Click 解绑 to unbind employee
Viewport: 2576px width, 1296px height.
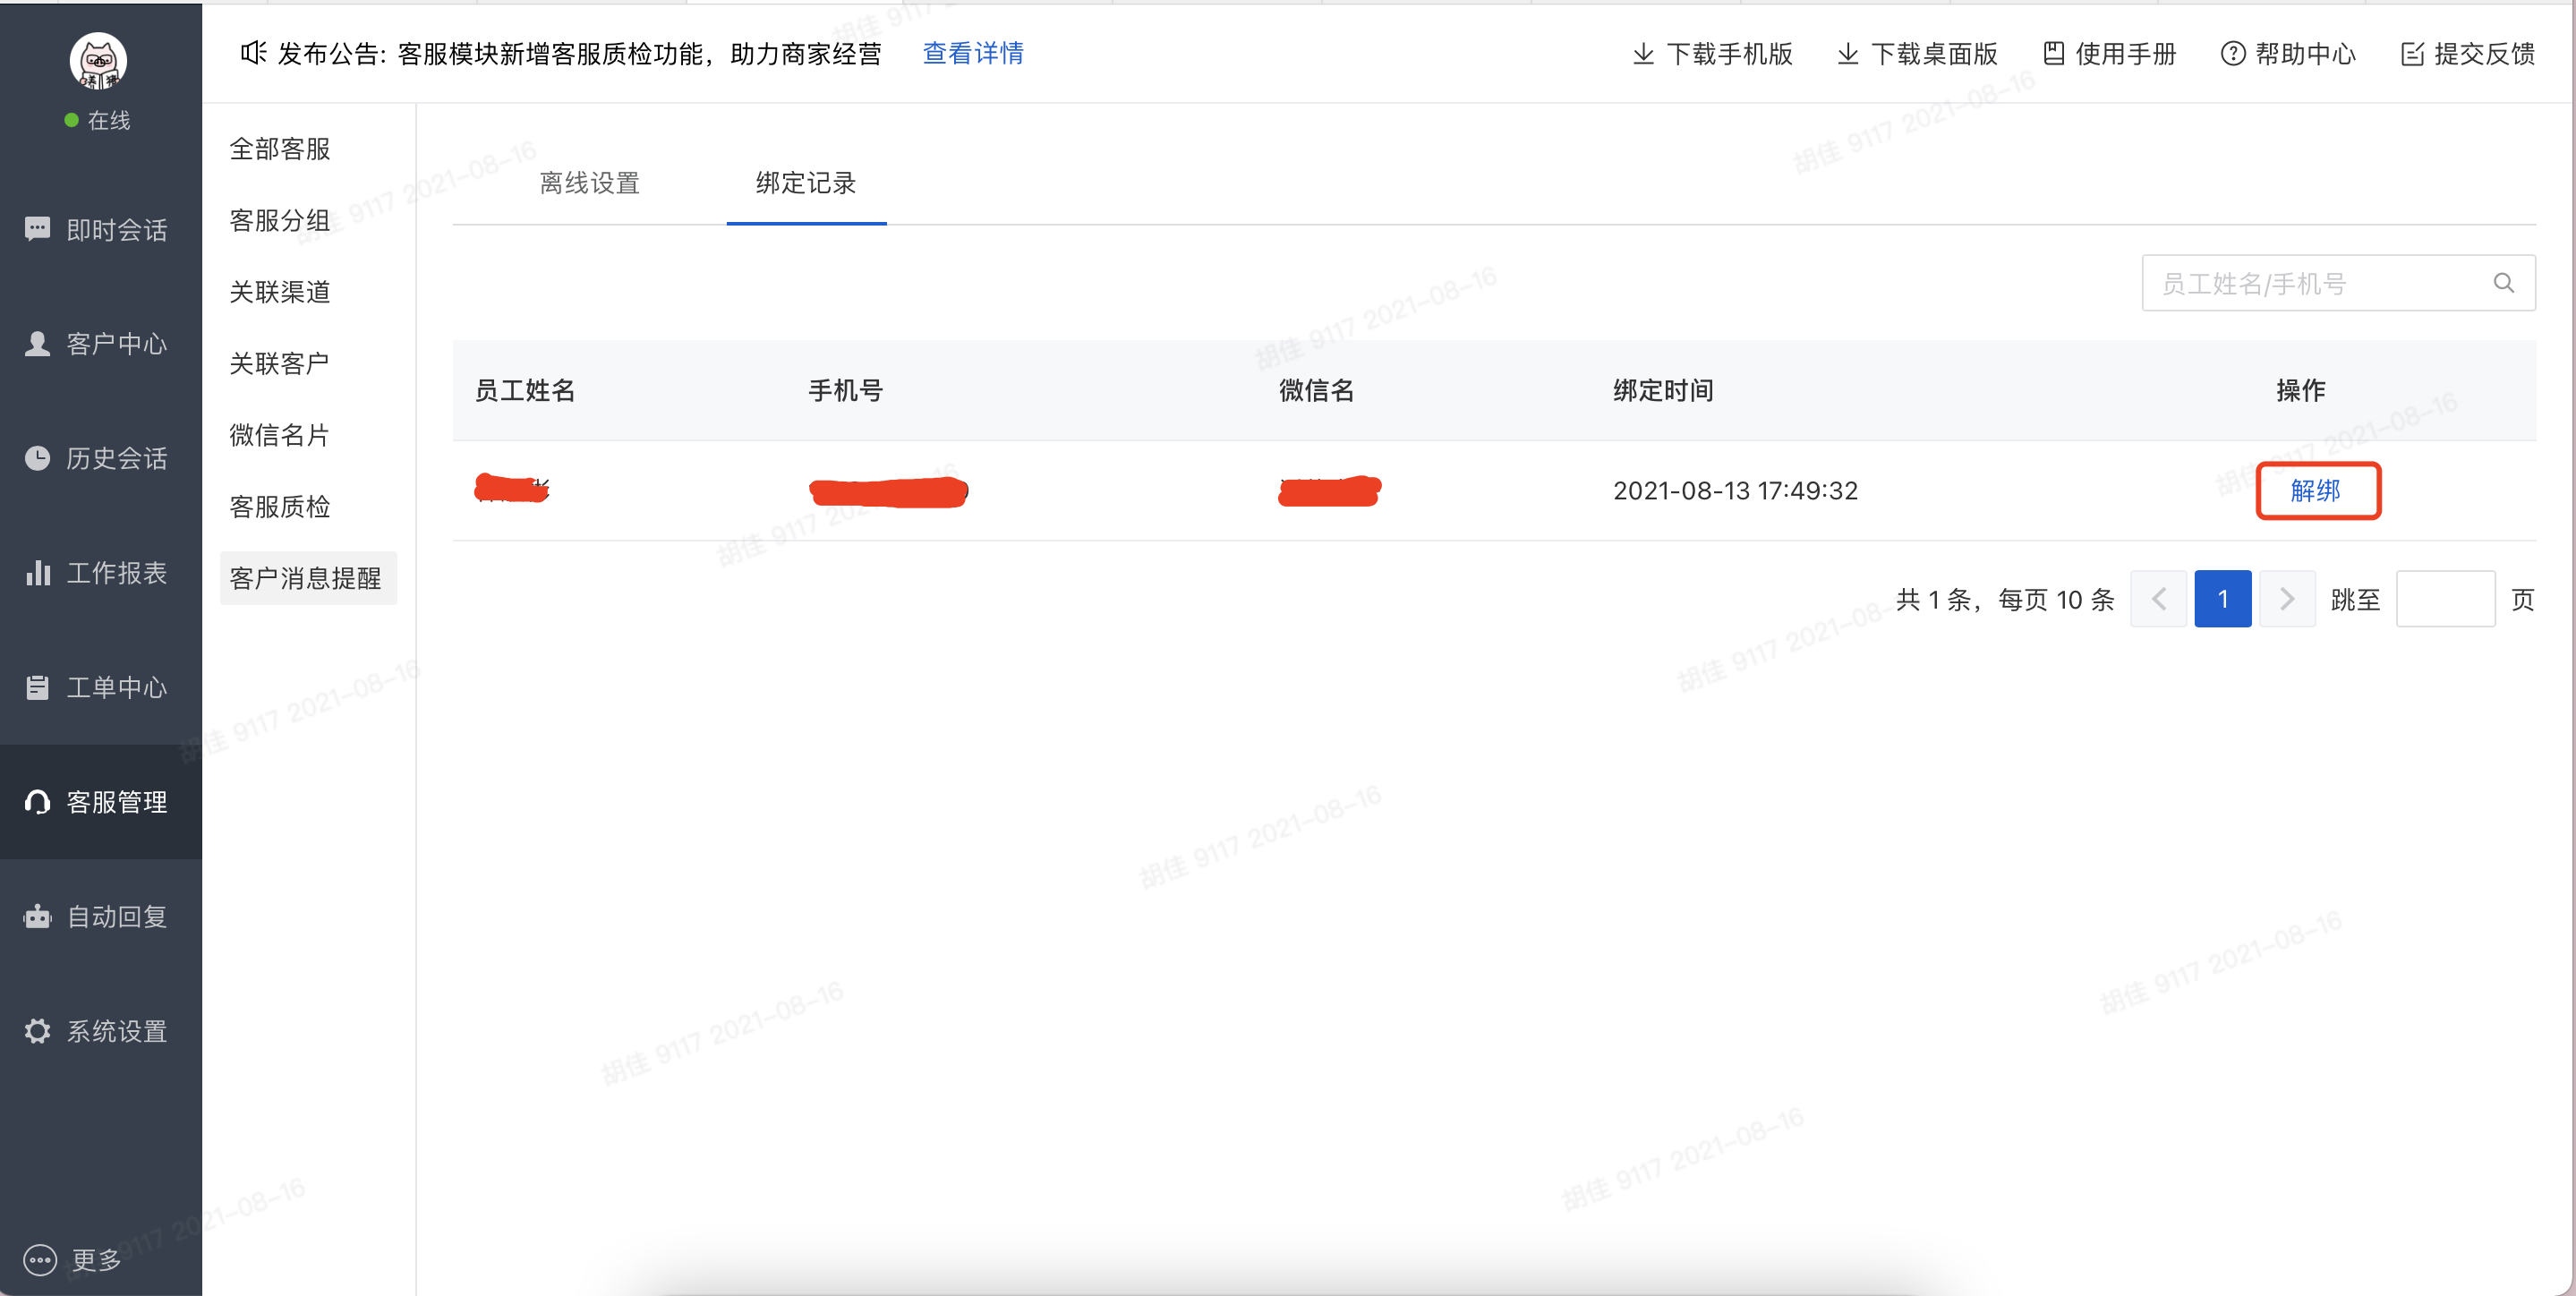pos(2317,490)
